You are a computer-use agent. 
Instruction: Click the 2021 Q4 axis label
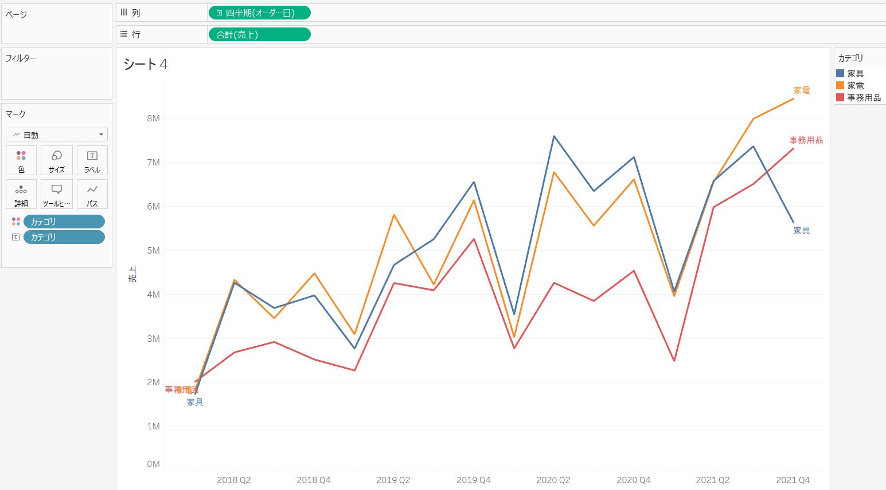click(x=793, y=480)
